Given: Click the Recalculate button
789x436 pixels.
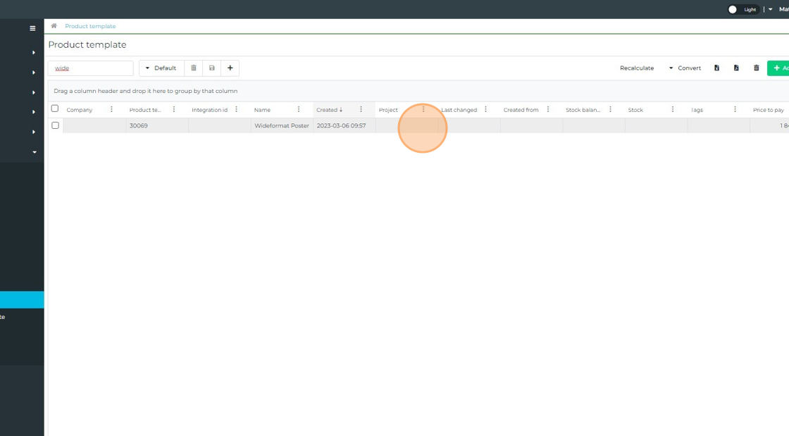Looking at the screenshot, I should coord(636,68).
